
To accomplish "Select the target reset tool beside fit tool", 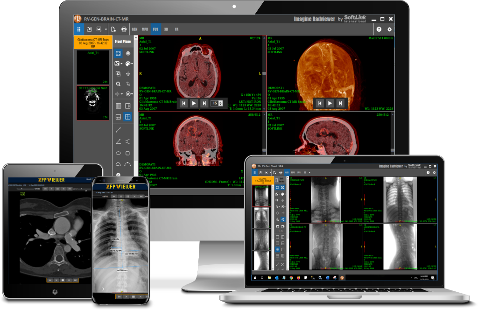I will [128, 53].
